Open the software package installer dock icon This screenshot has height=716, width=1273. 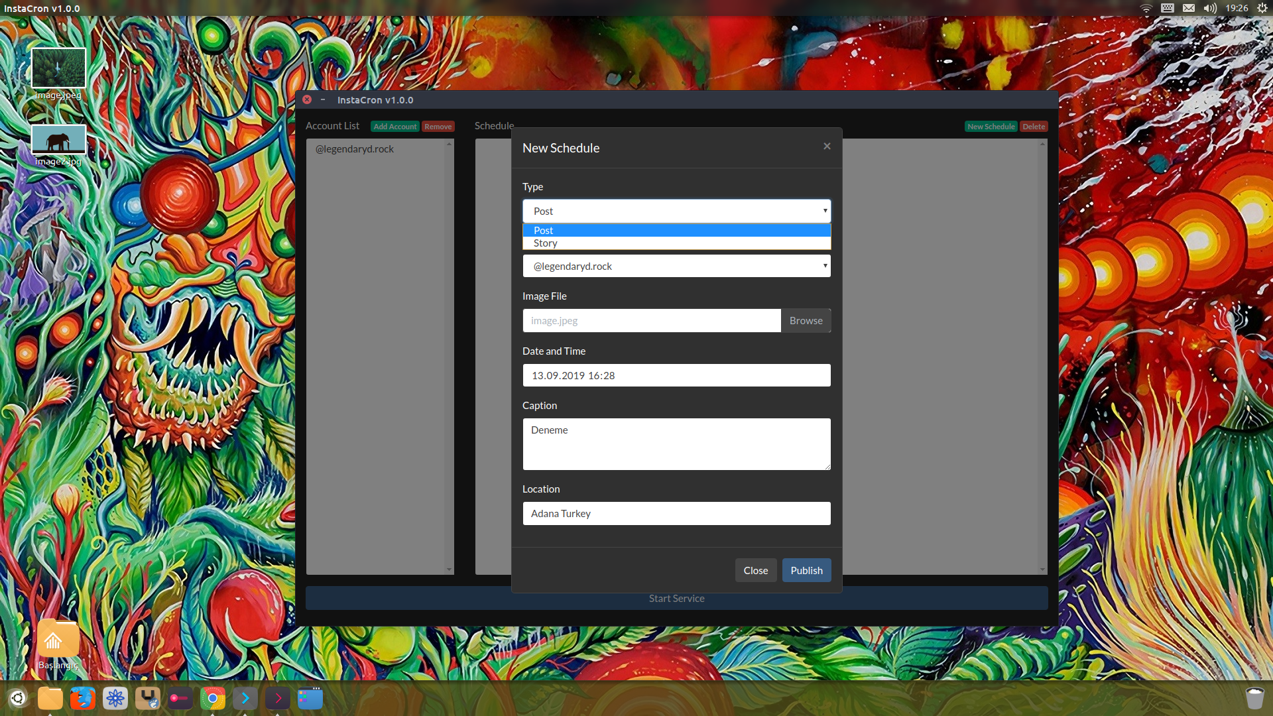pyautogui.click(x=148, y=698)
